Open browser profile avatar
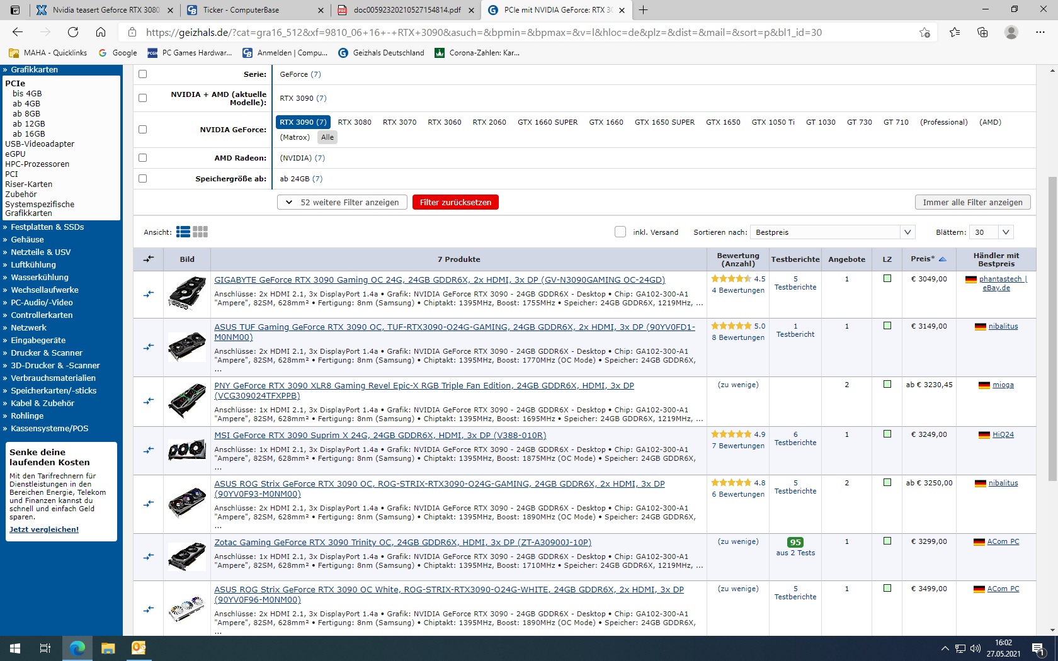This screenshot has height=661, width=1058. click(x=1011, y=32)
